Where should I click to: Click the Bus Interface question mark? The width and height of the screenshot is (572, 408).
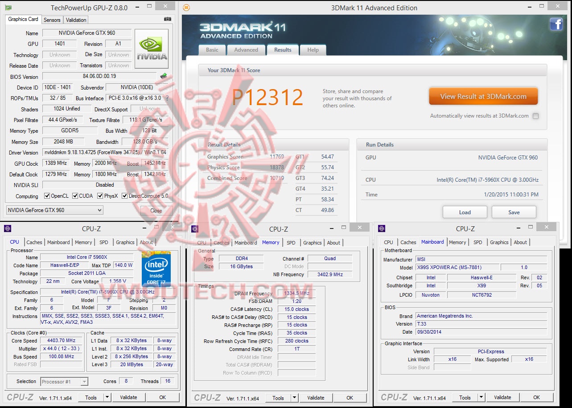tap(167, 98)
